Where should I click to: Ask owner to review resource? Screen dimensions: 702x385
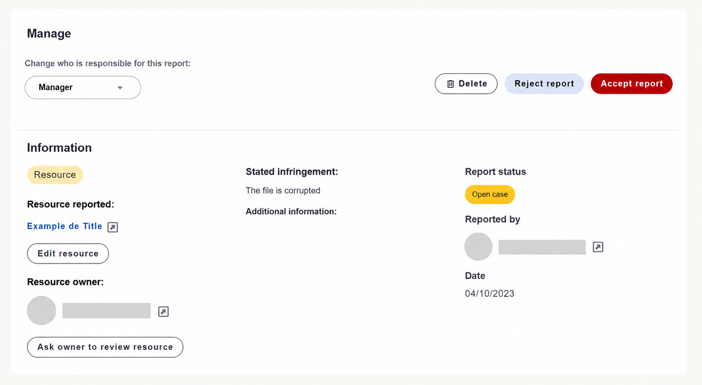coord(105,347)
